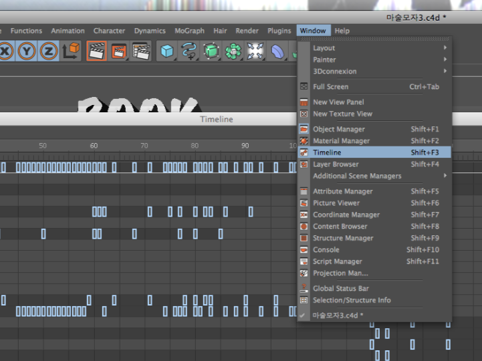Click Object Manager folder icon
Screen dimensions: 482x361
[x=304, y=129]
